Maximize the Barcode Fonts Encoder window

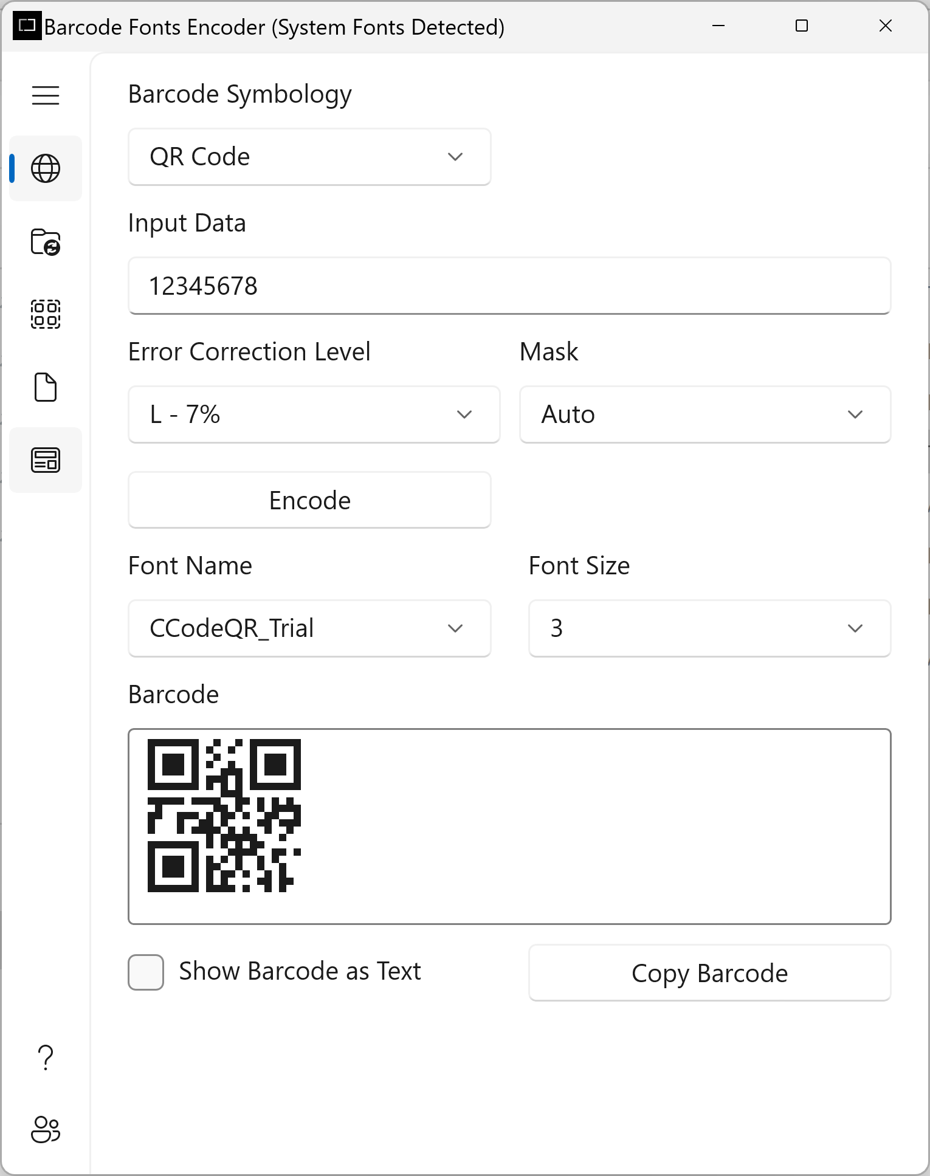(x=802, y=26)
